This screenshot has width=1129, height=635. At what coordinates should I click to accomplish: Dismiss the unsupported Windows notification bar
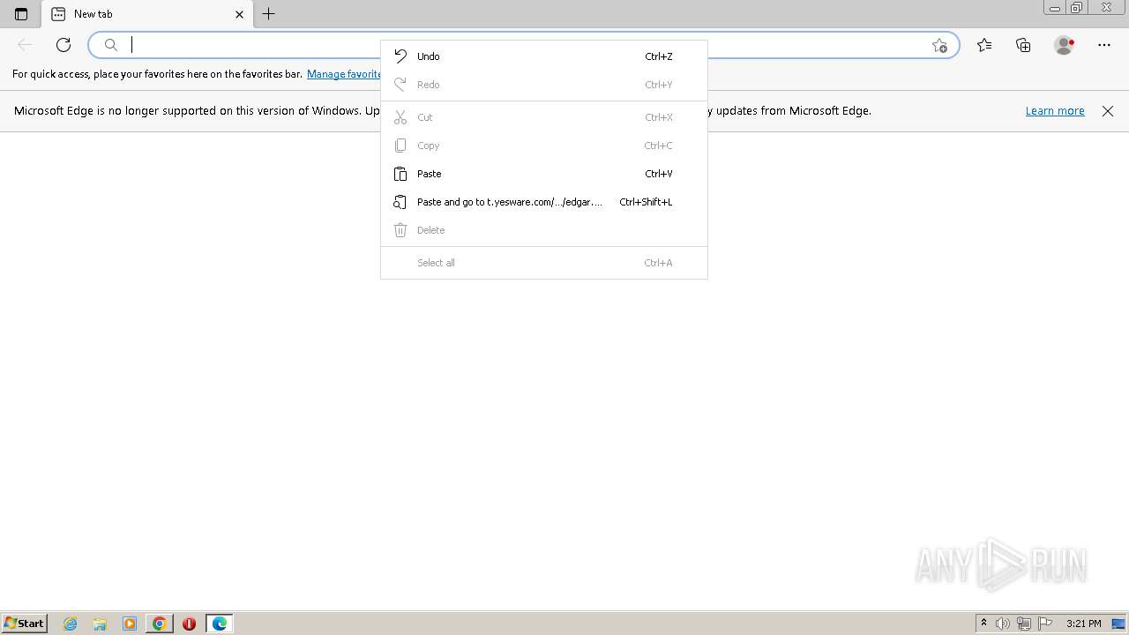1108,111
